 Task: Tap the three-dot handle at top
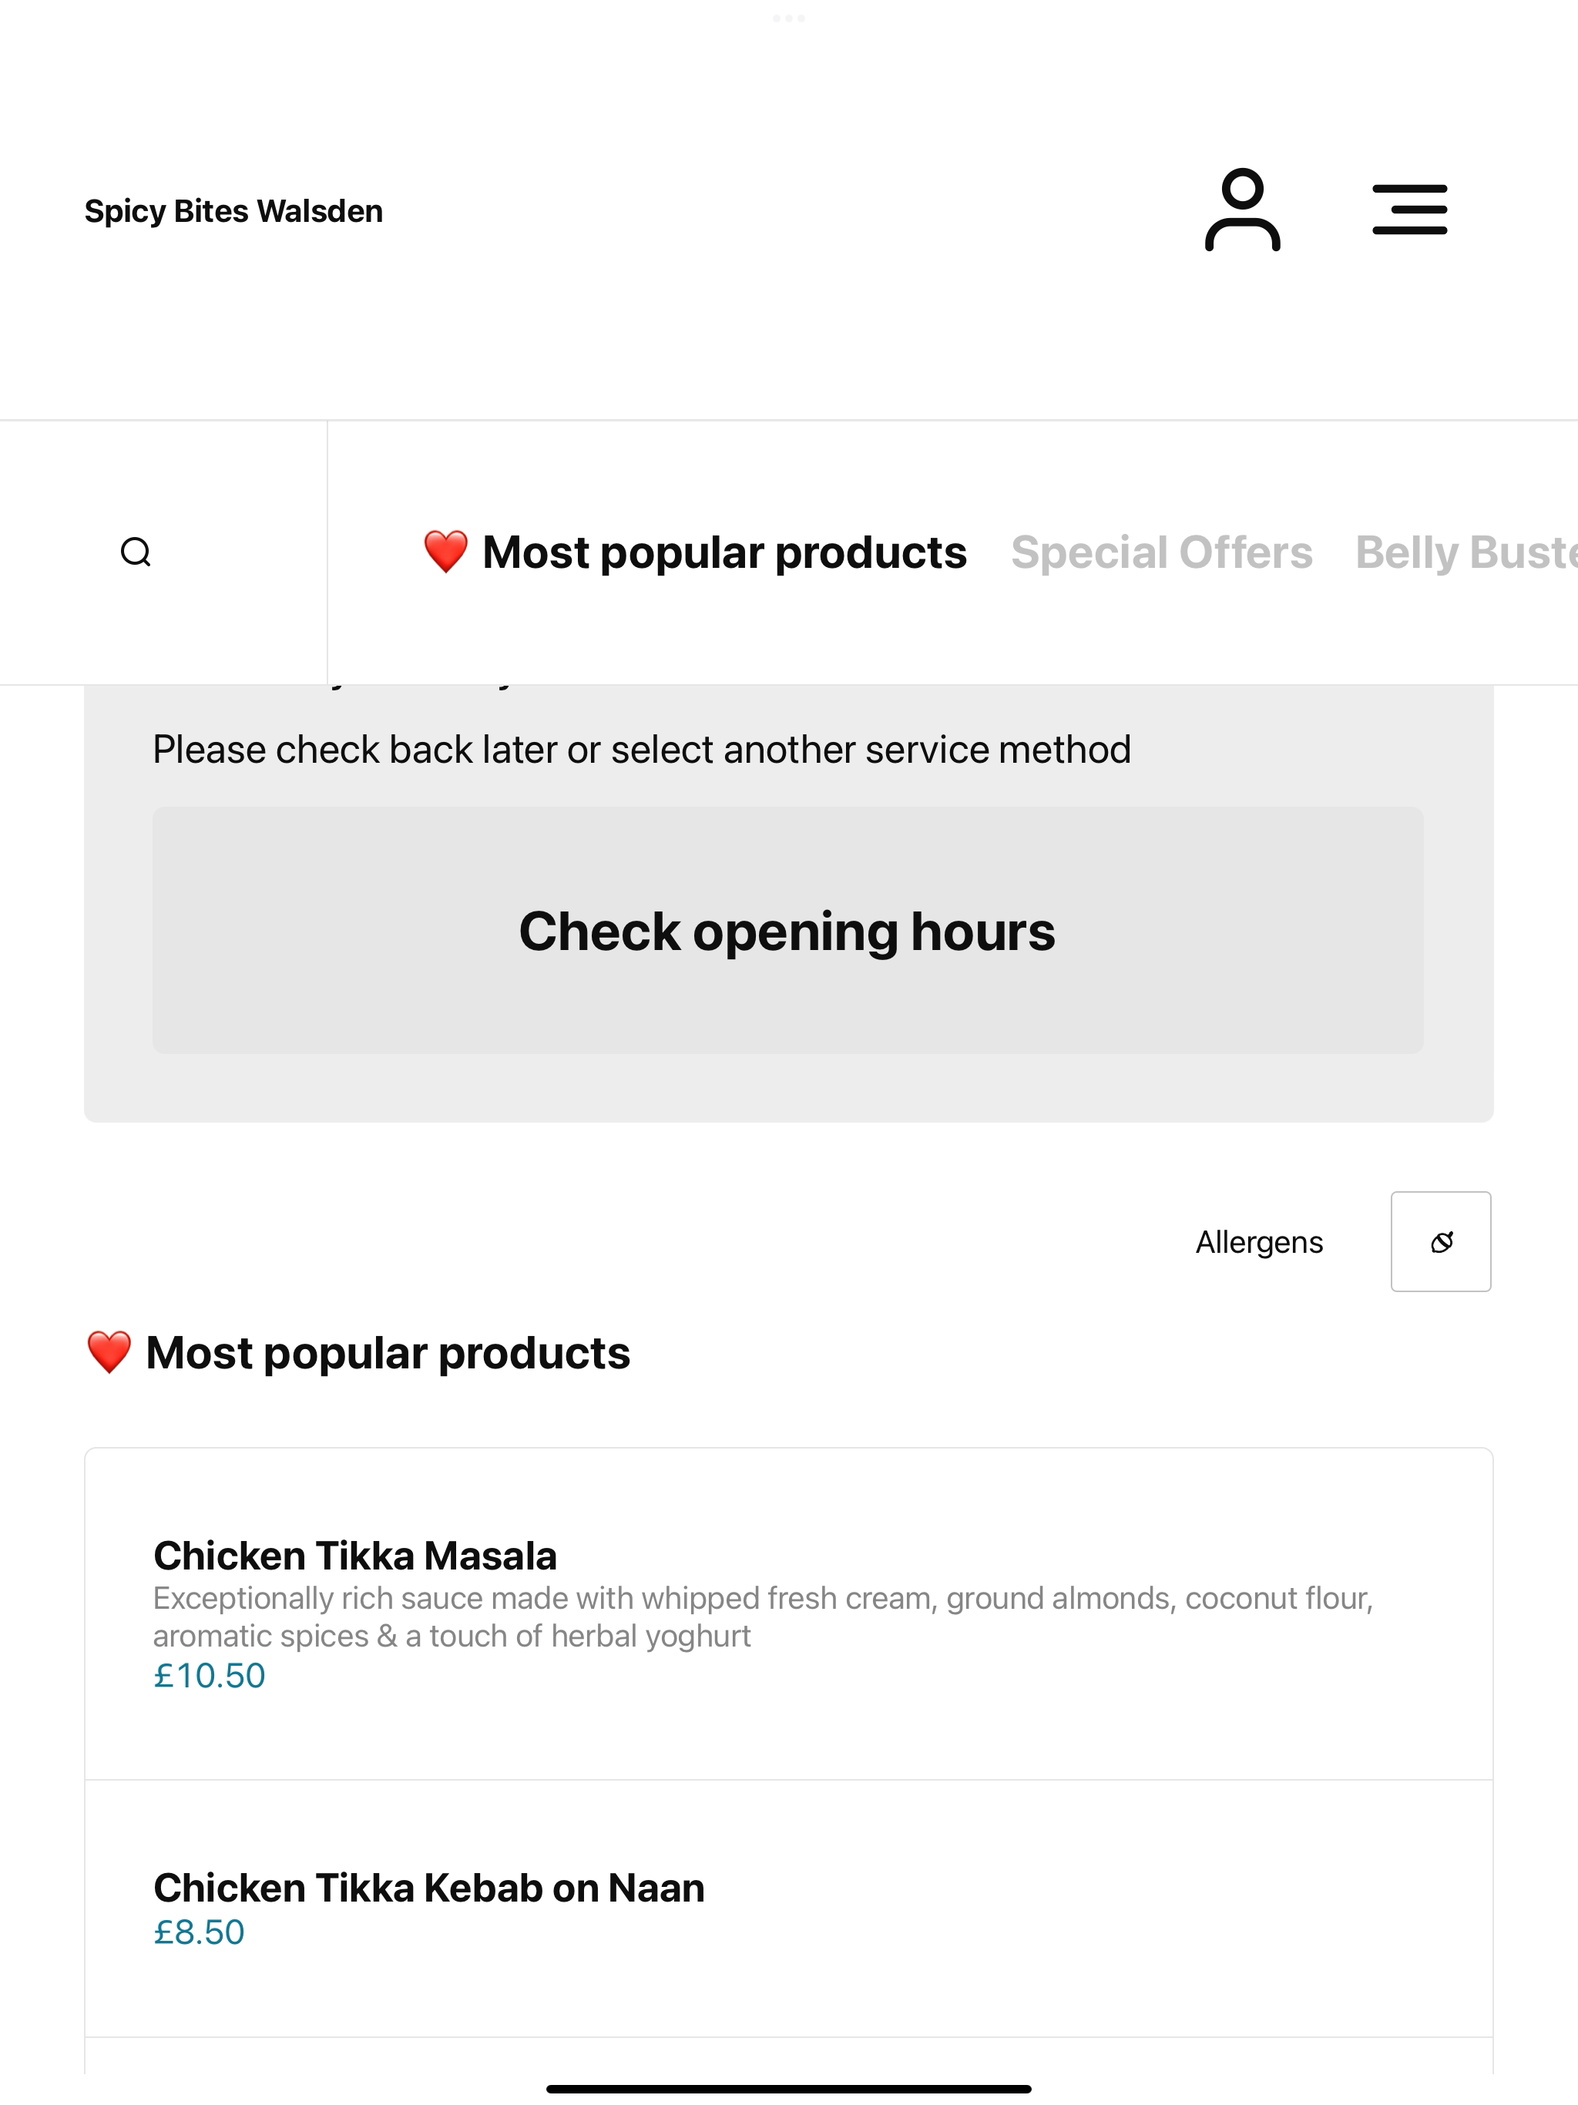789,18
